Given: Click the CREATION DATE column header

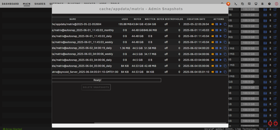Looking at the screenshot, I should (x=196, y=19).
